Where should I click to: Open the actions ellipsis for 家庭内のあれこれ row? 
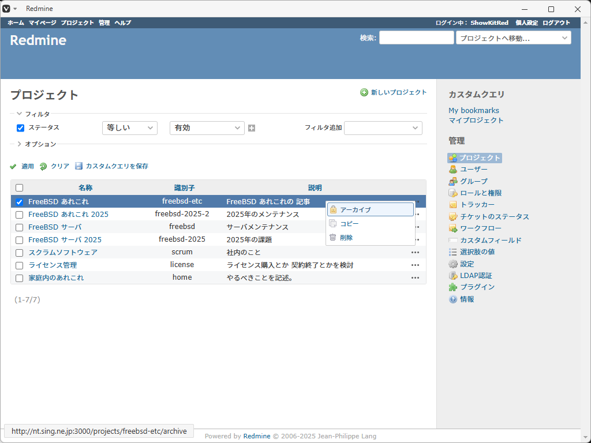(415, 278)
